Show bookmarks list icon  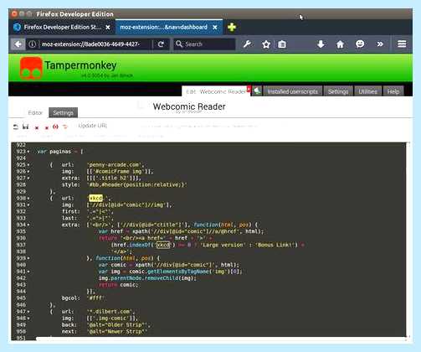(x=282, y=44)
